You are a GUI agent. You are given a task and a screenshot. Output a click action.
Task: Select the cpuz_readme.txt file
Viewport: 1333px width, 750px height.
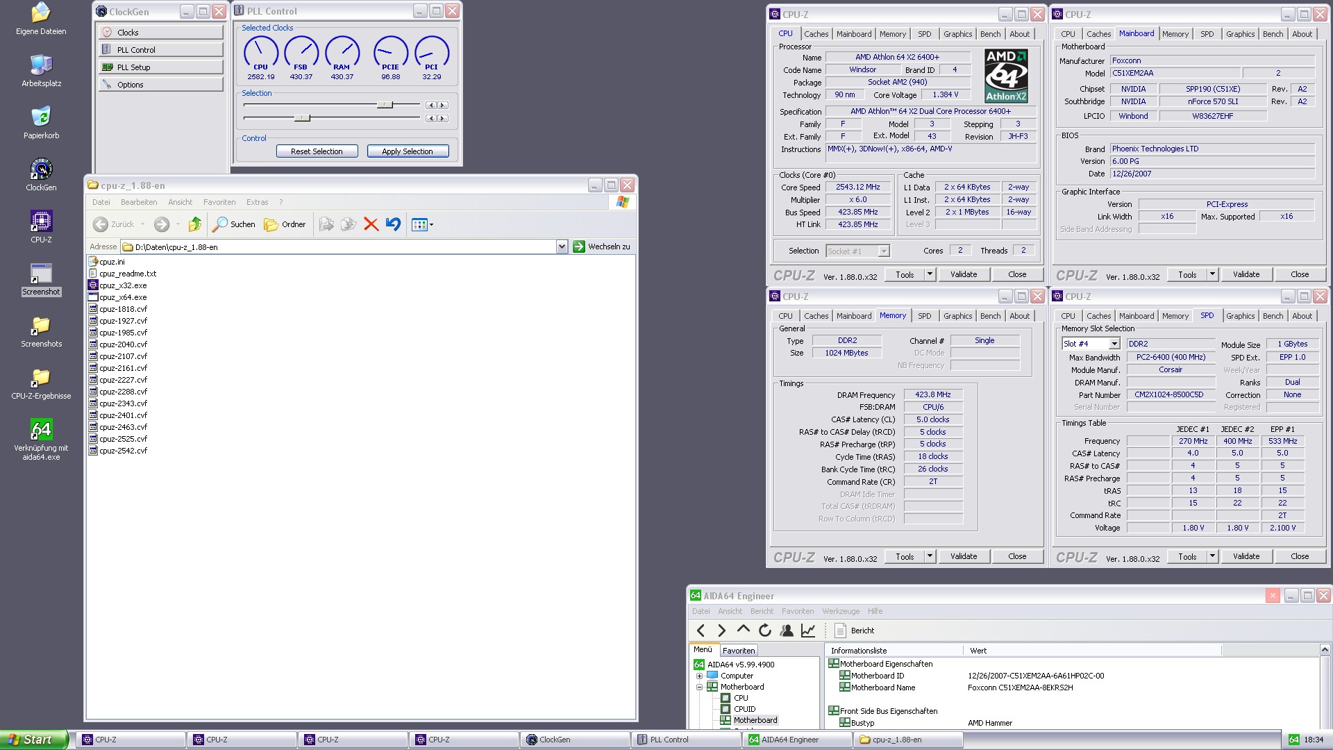pos(122,274)
